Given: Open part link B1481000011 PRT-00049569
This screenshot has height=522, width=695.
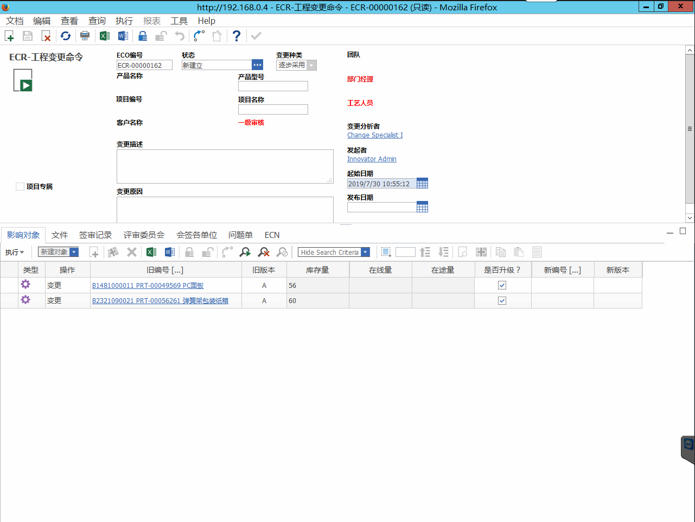Looking at the screenshot, I should [148, 286].
